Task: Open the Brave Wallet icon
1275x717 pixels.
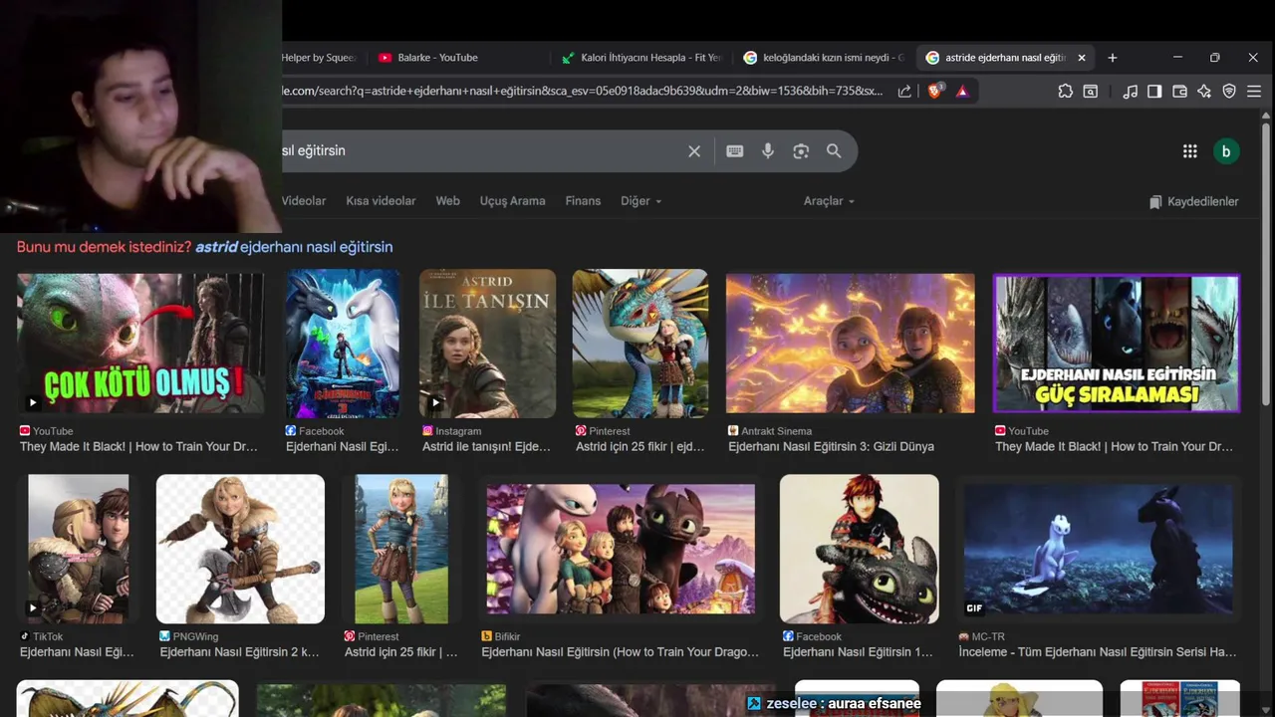Action: [x=1179, y=91]
